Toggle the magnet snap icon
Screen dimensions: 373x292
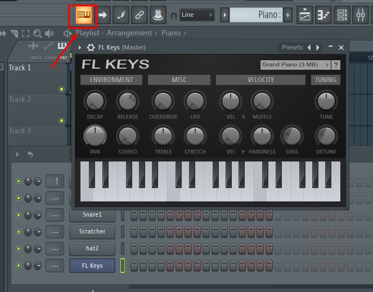tap(174, 16)
